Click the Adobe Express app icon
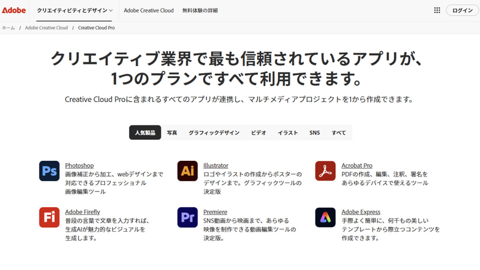 pos(325,217)
